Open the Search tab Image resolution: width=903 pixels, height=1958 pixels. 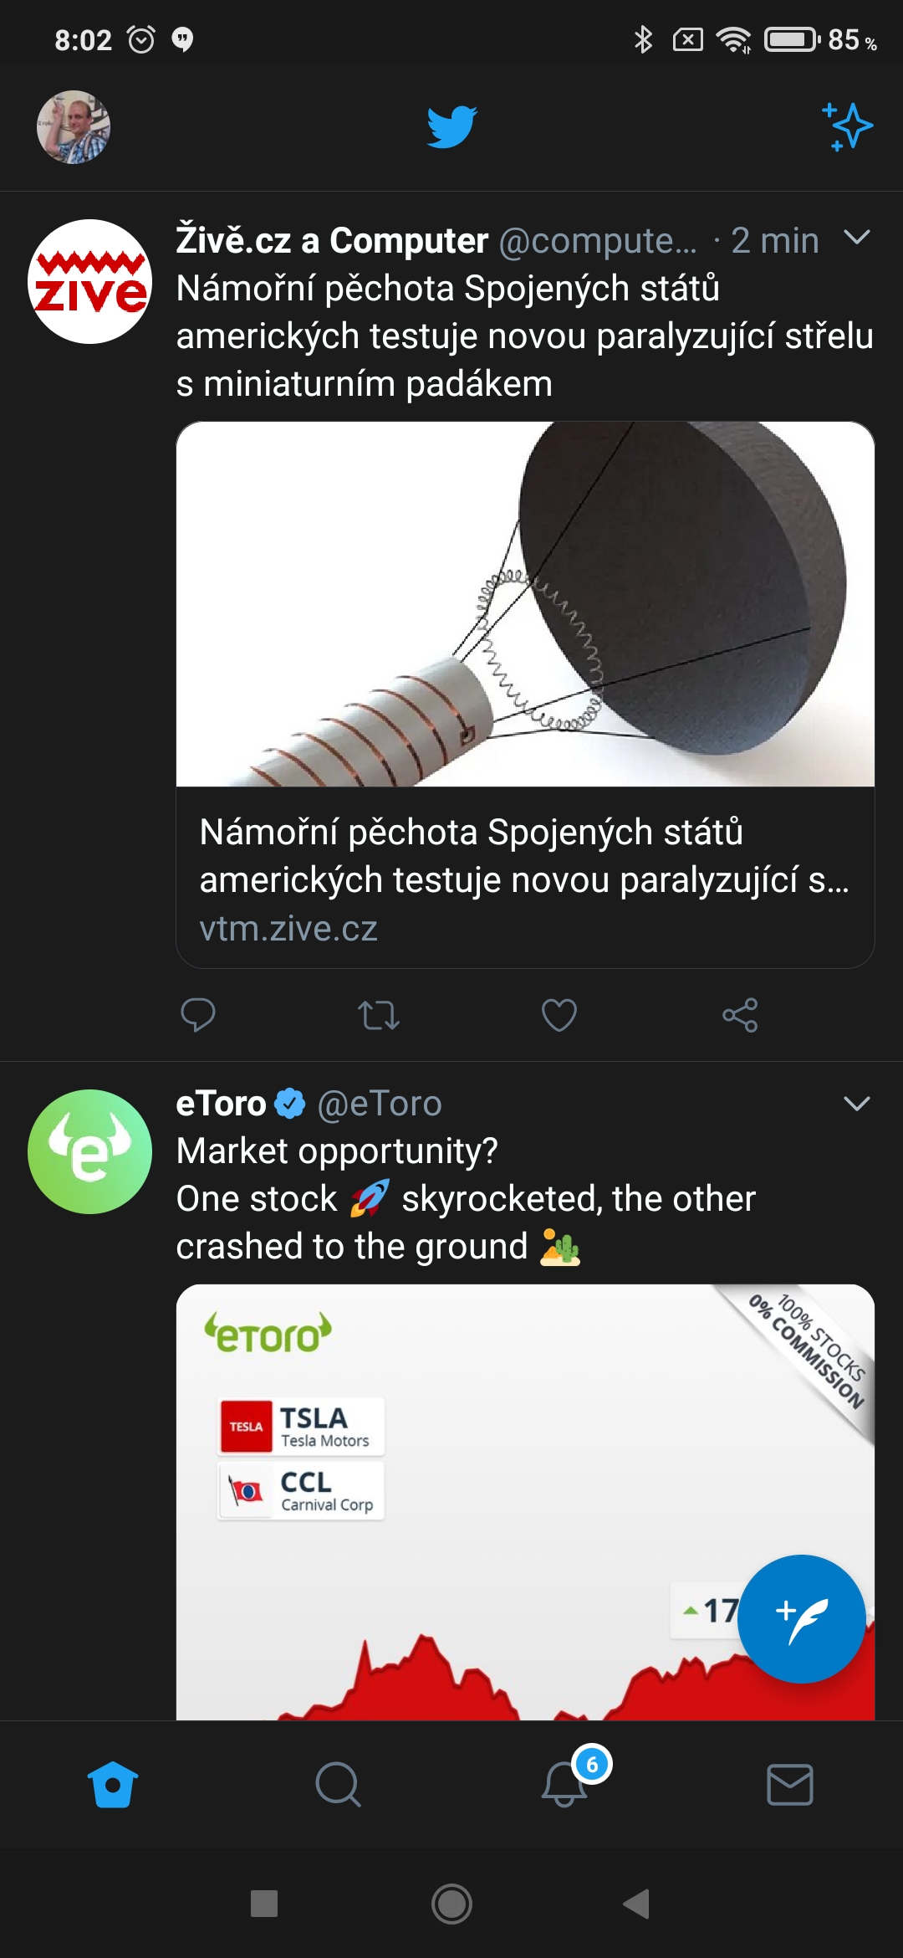339,1785
